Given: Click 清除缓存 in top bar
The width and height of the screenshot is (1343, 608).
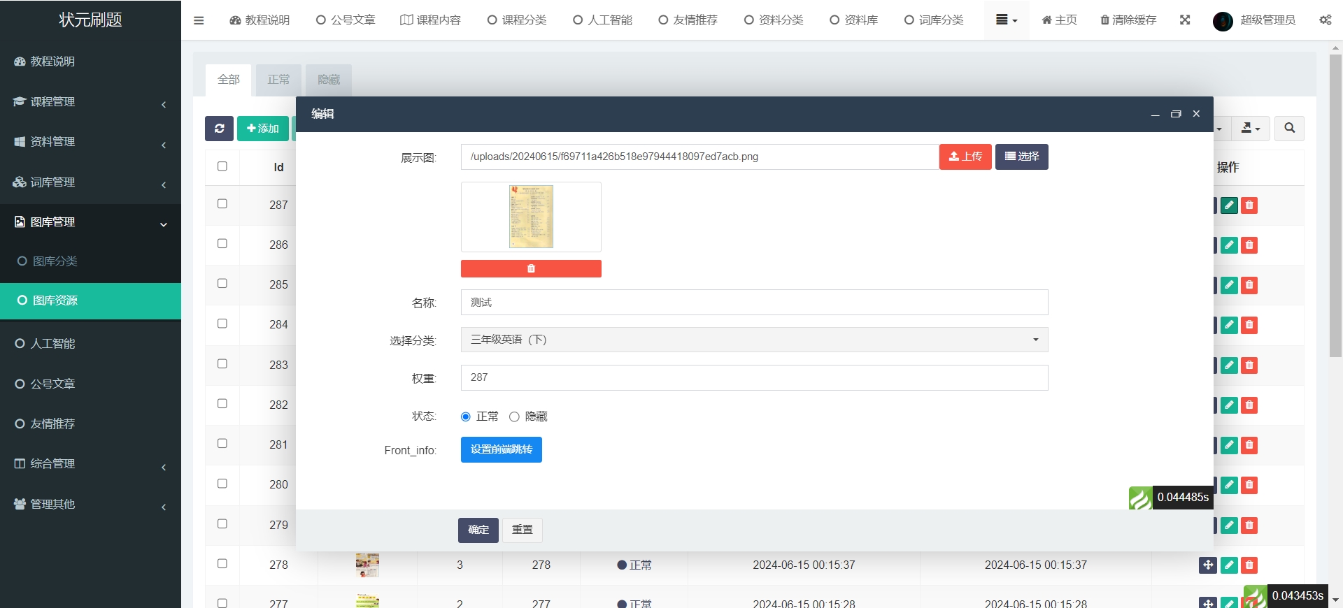Looking at the screenshot, I should pos(1128,20).
